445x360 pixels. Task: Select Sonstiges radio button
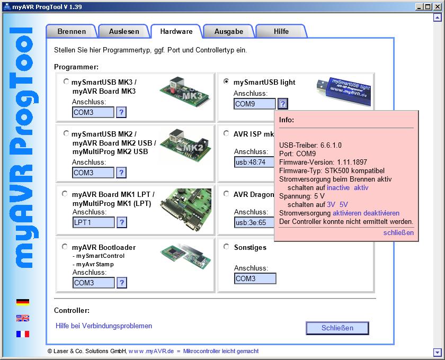tap(226, 247)
